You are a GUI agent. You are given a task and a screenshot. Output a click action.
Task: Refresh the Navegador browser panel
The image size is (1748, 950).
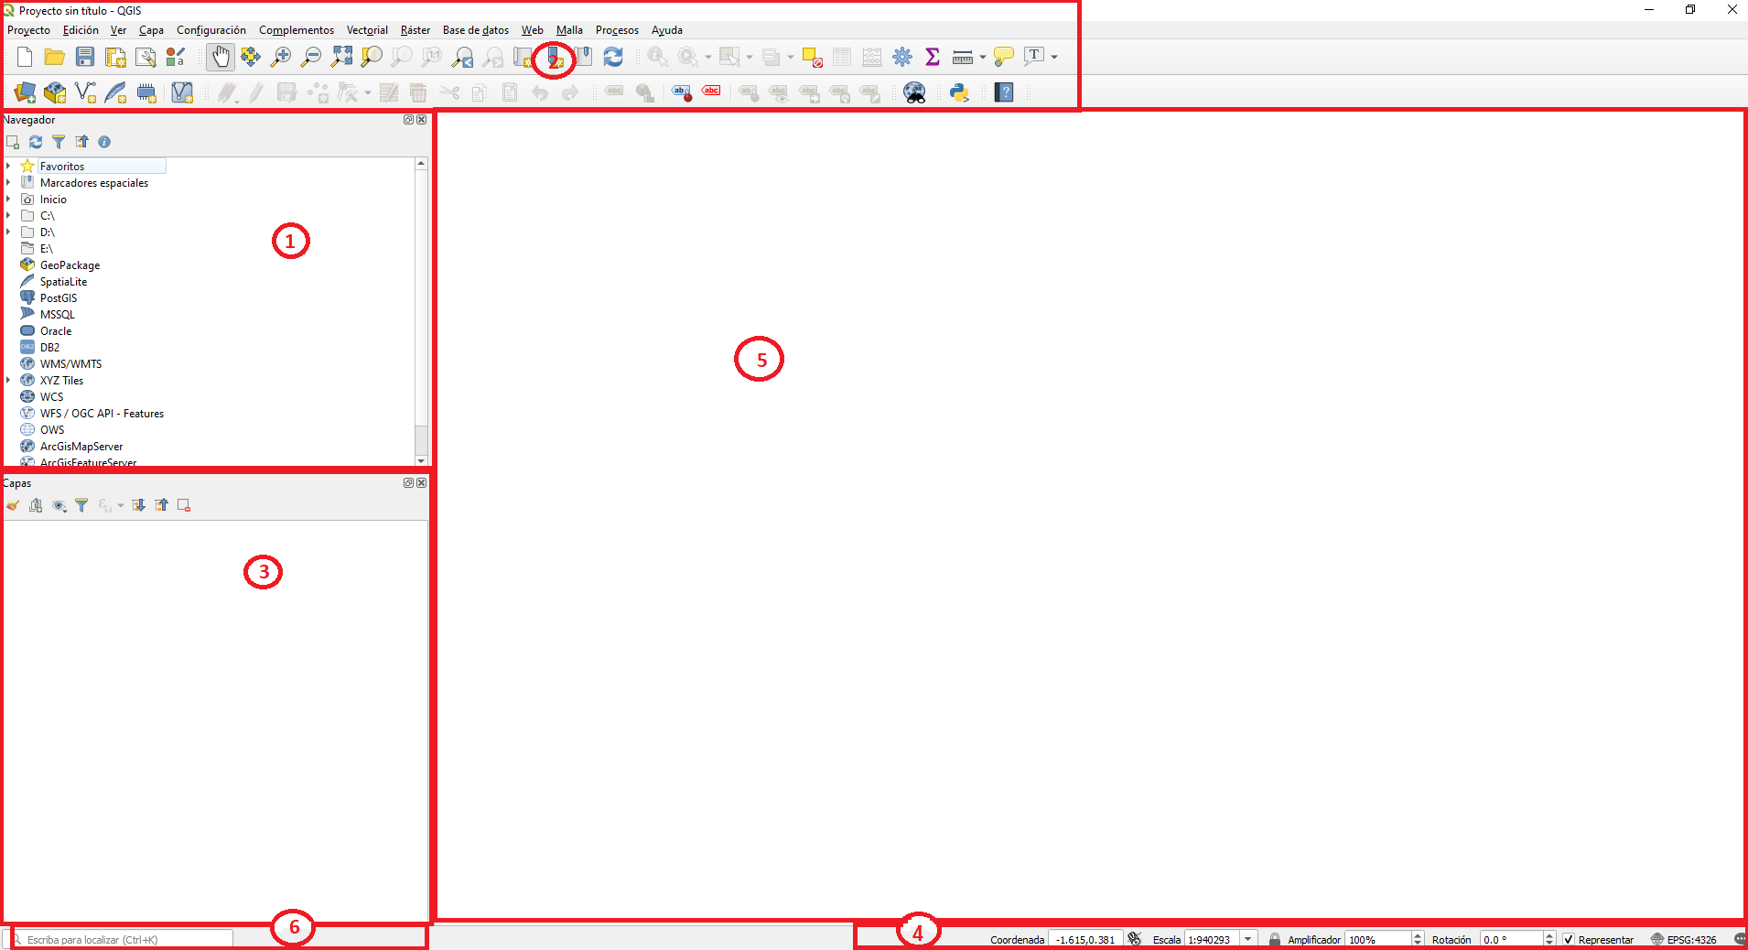[36, 142]
